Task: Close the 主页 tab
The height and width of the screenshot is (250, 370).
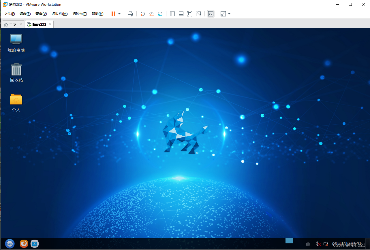Action: pyautogui.click(x=20, y=24)
